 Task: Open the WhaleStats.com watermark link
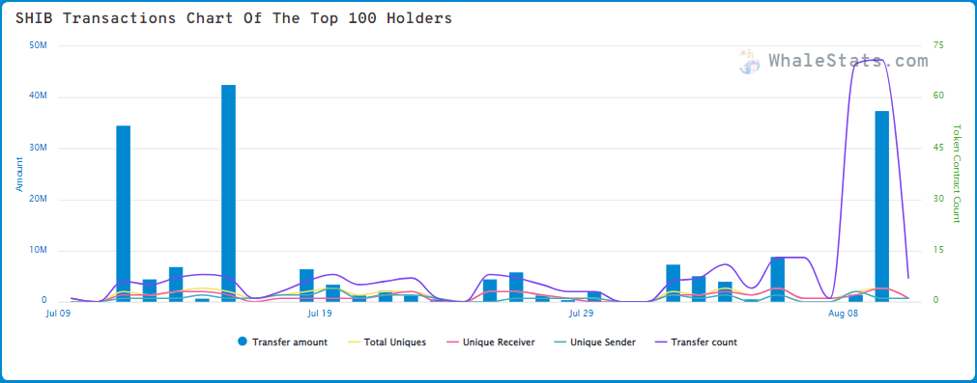(x=848, y=61)
